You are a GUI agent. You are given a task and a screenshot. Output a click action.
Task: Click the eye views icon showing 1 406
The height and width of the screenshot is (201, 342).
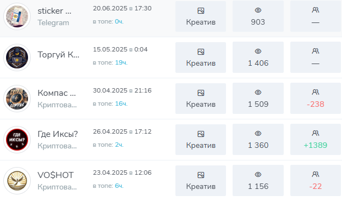pos(258,51)
